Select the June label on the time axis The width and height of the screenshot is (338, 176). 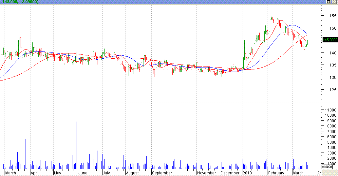pyautogui.click(x=83, y=173)
